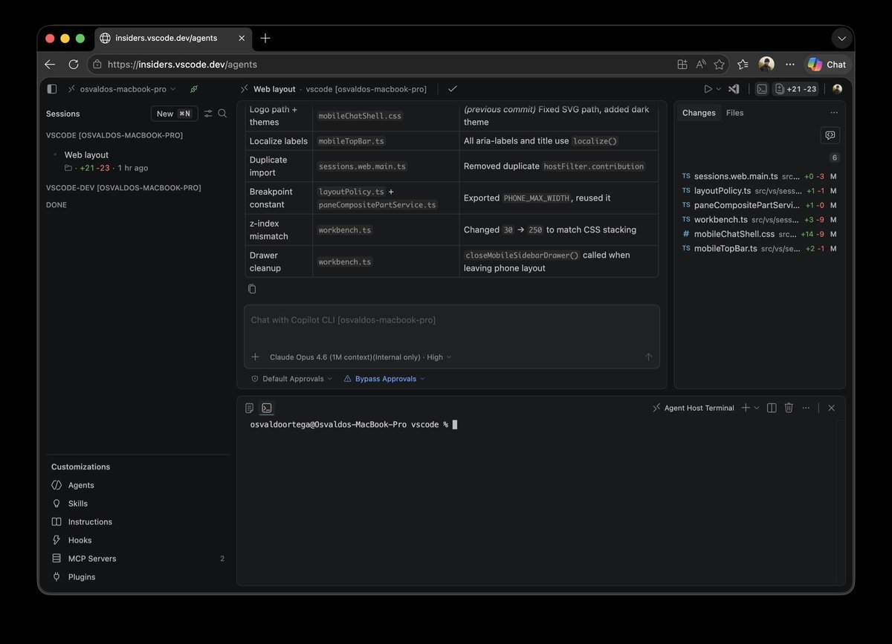Open the run options dropdown arrow
This screenshot has height=644, width=892.
(x=718, y=89)
